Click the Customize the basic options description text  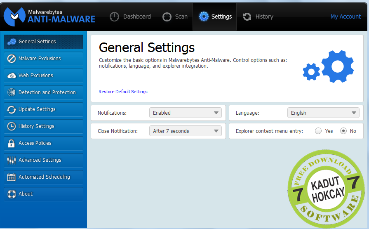coord(193,63)
